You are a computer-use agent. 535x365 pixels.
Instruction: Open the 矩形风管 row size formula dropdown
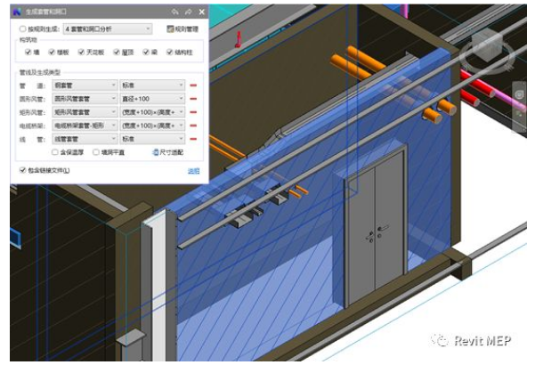pos(152,112)
